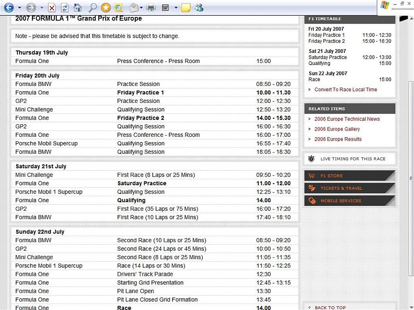
Task: Click the Convert To Race Local Time link
Action: [x=346, y=90]
